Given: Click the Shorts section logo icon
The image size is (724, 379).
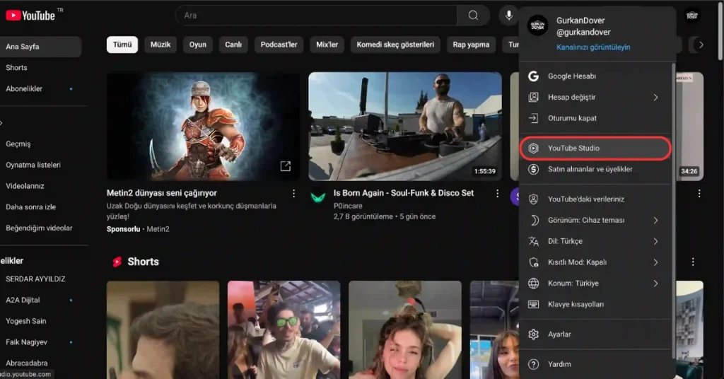Looking at the screenshot, I should [x=117, y=262].
